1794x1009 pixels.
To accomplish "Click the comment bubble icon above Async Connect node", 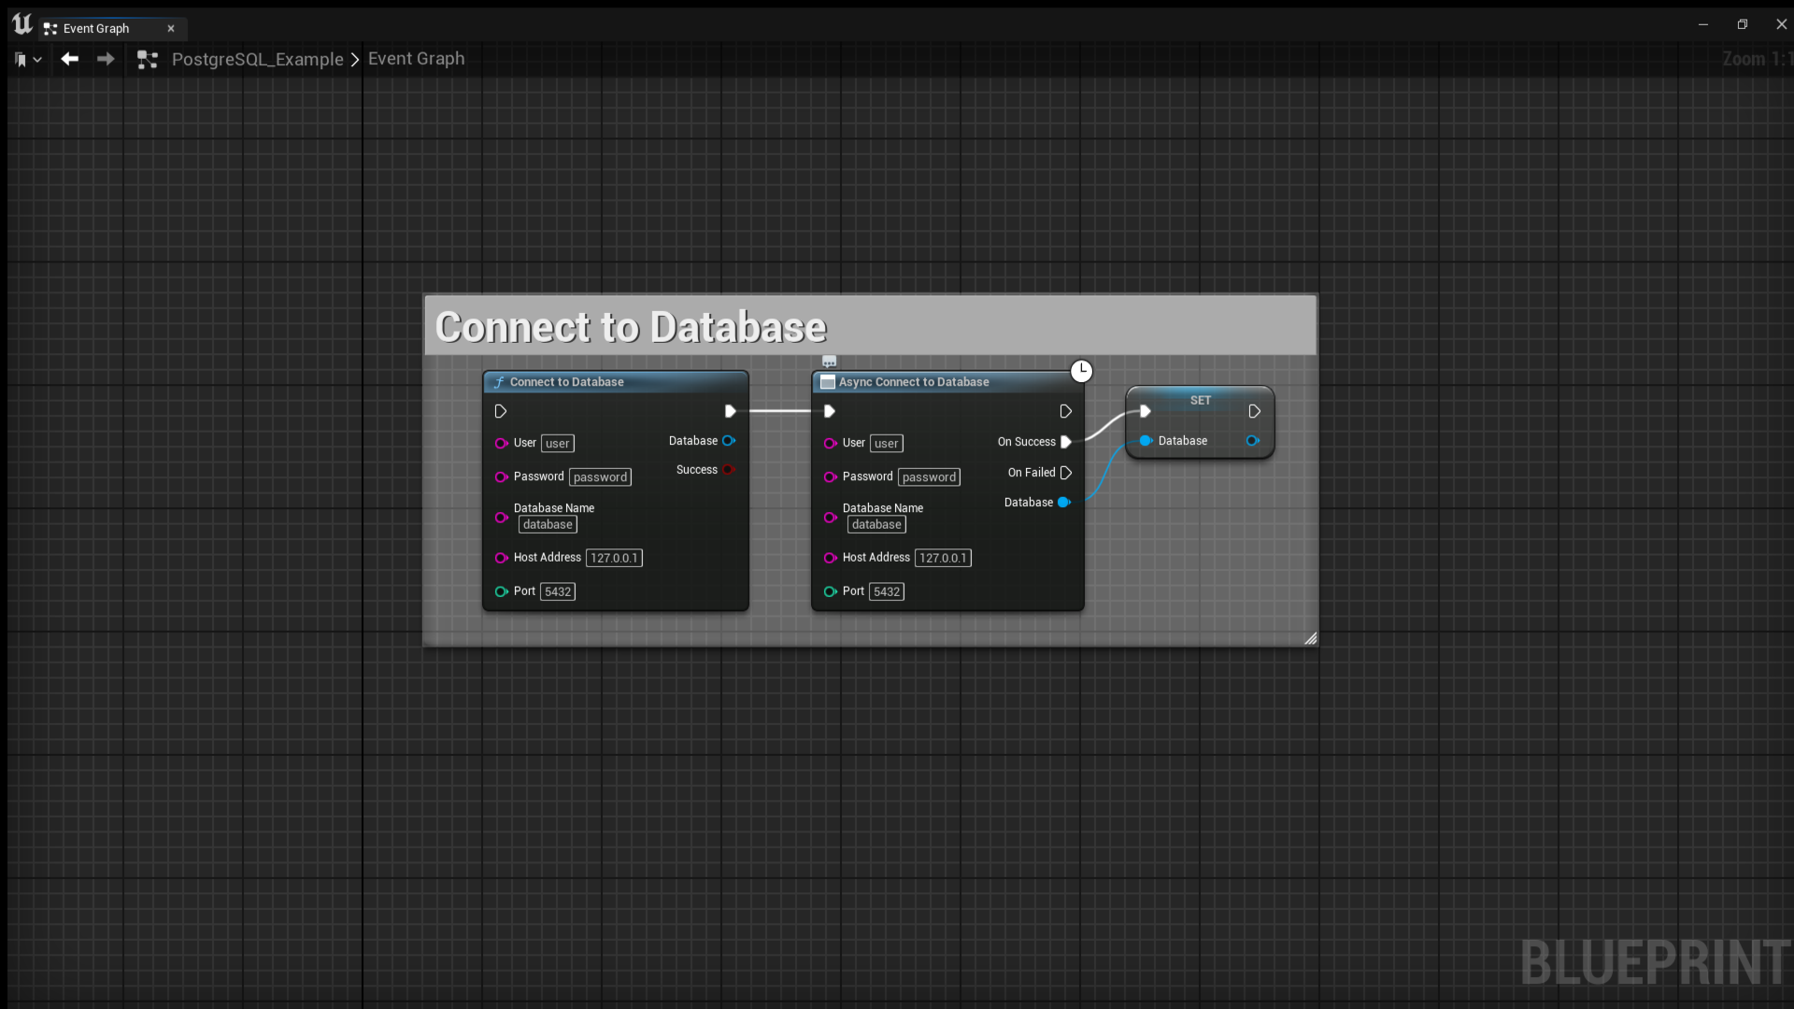I will tap(830, 360).
